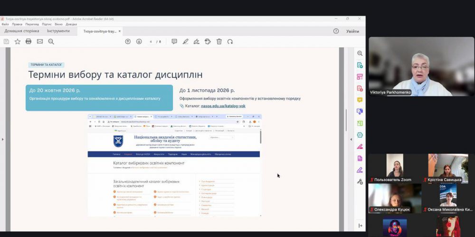Open the Create PDF tool in sidebar
Image resolution: width=475 pixels, height=237 pixels.
click(x=360, y=88)
